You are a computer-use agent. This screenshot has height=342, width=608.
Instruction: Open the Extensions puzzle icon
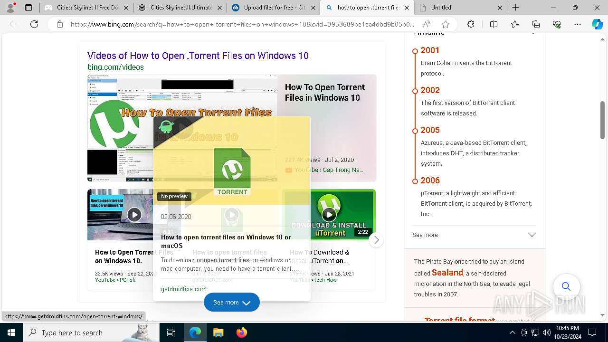[471, 24]
